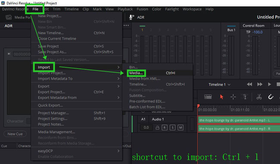Viewport: 280px width, 164px height.
Task: Select the range selection crosshair tool
Action: [233, 97]
